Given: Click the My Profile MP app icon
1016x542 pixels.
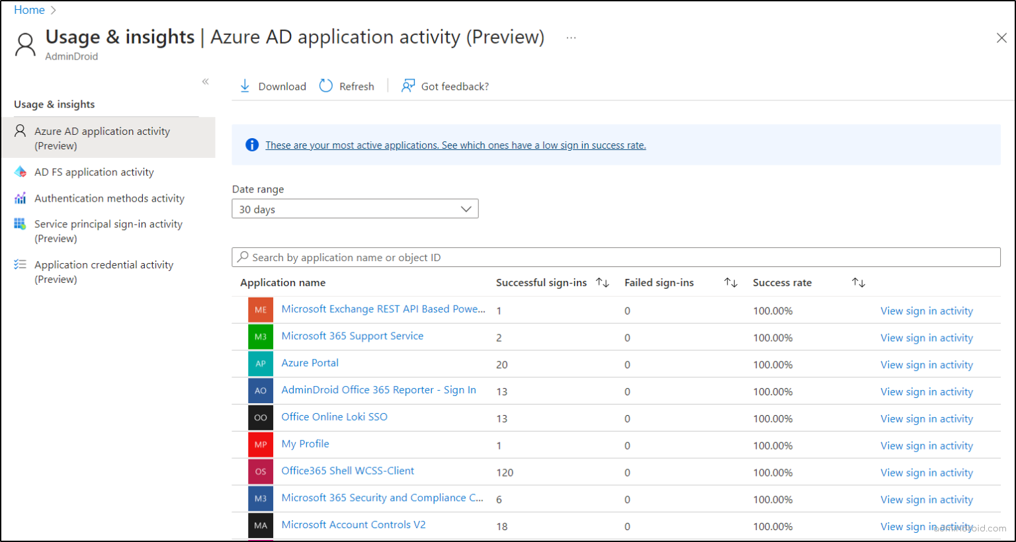Looking at the screenshot, I should 261,444.
